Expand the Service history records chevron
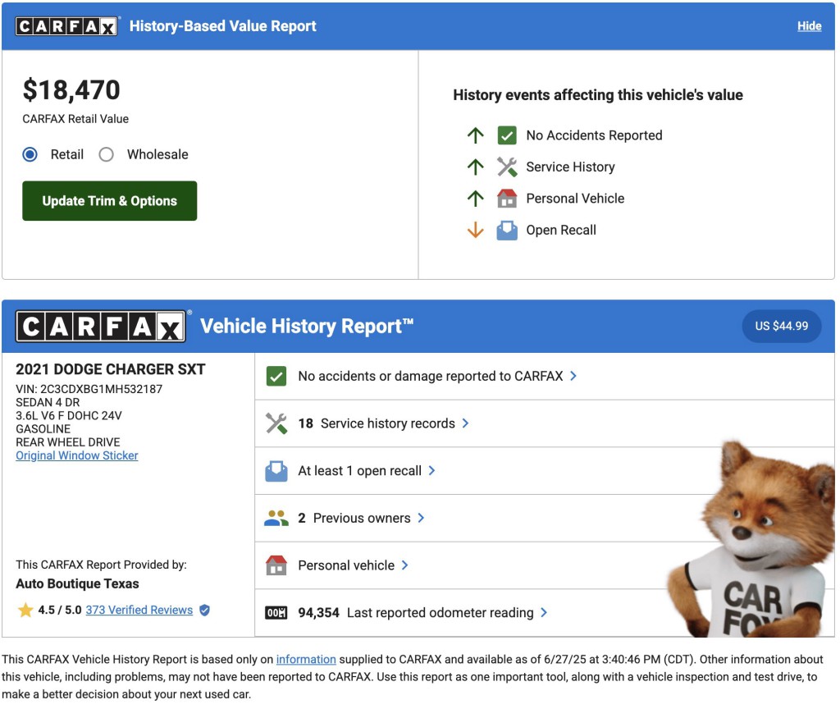This screenshot has width=840, height=709. [466, 423]
